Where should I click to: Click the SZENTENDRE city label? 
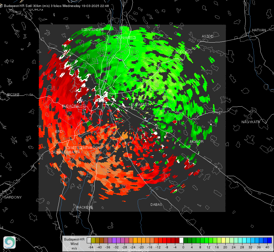(93, 30)
